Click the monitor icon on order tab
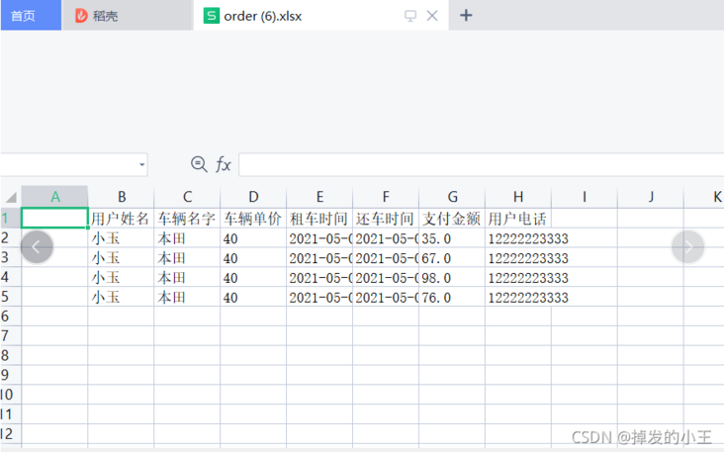This screenshot has height=452, width=724. [x=410, y=16]
